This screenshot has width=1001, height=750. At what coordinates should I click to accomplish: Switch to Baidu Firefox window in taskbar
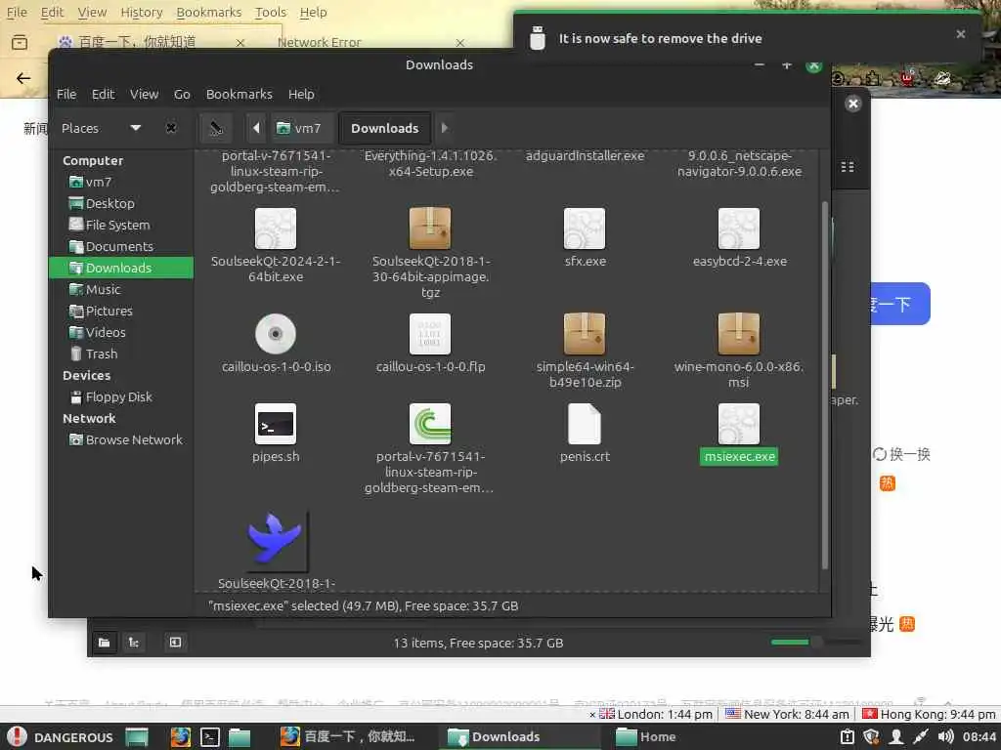point(349,737)
